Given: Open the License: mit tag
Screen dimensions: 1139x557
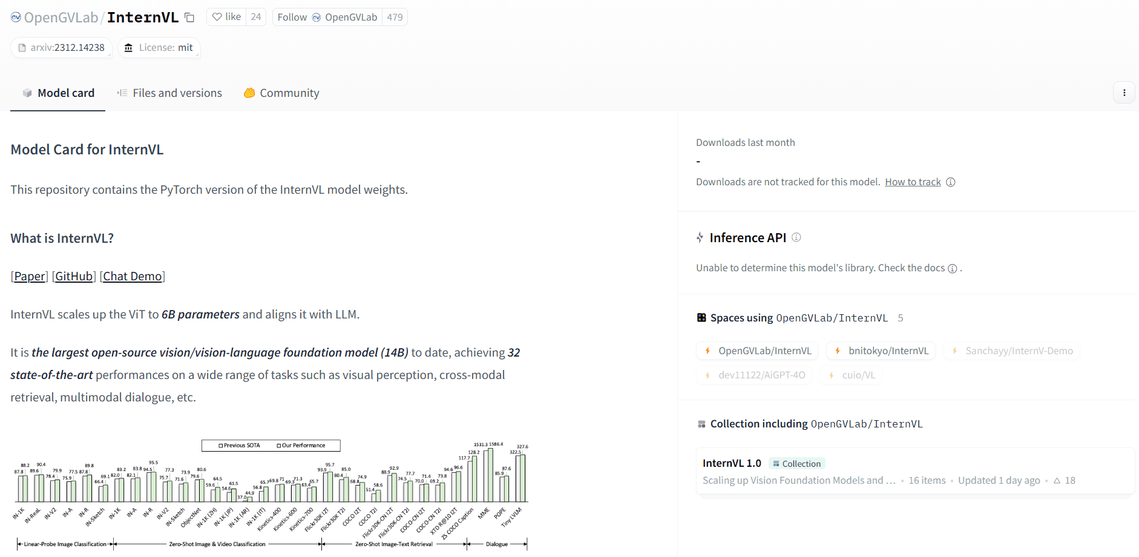Looking at the screenshot, I should [x=159, y=47].
